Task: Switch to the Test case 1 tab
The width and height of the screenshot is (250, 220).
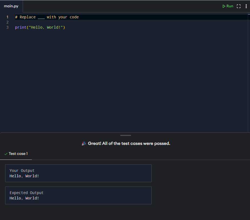Action: [x=16, y=154]
